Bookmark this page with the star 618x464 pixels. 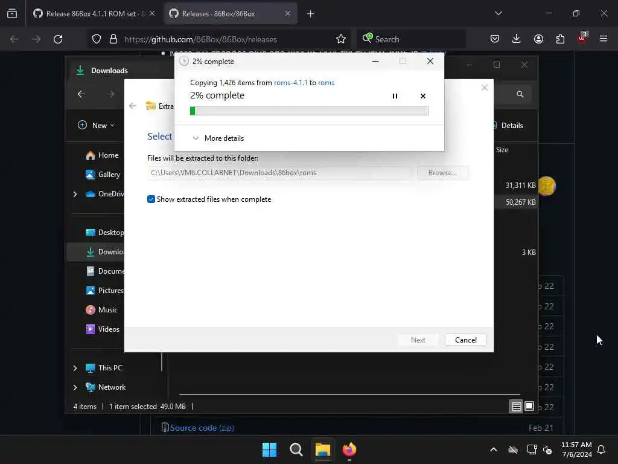[x=341, y=39]
